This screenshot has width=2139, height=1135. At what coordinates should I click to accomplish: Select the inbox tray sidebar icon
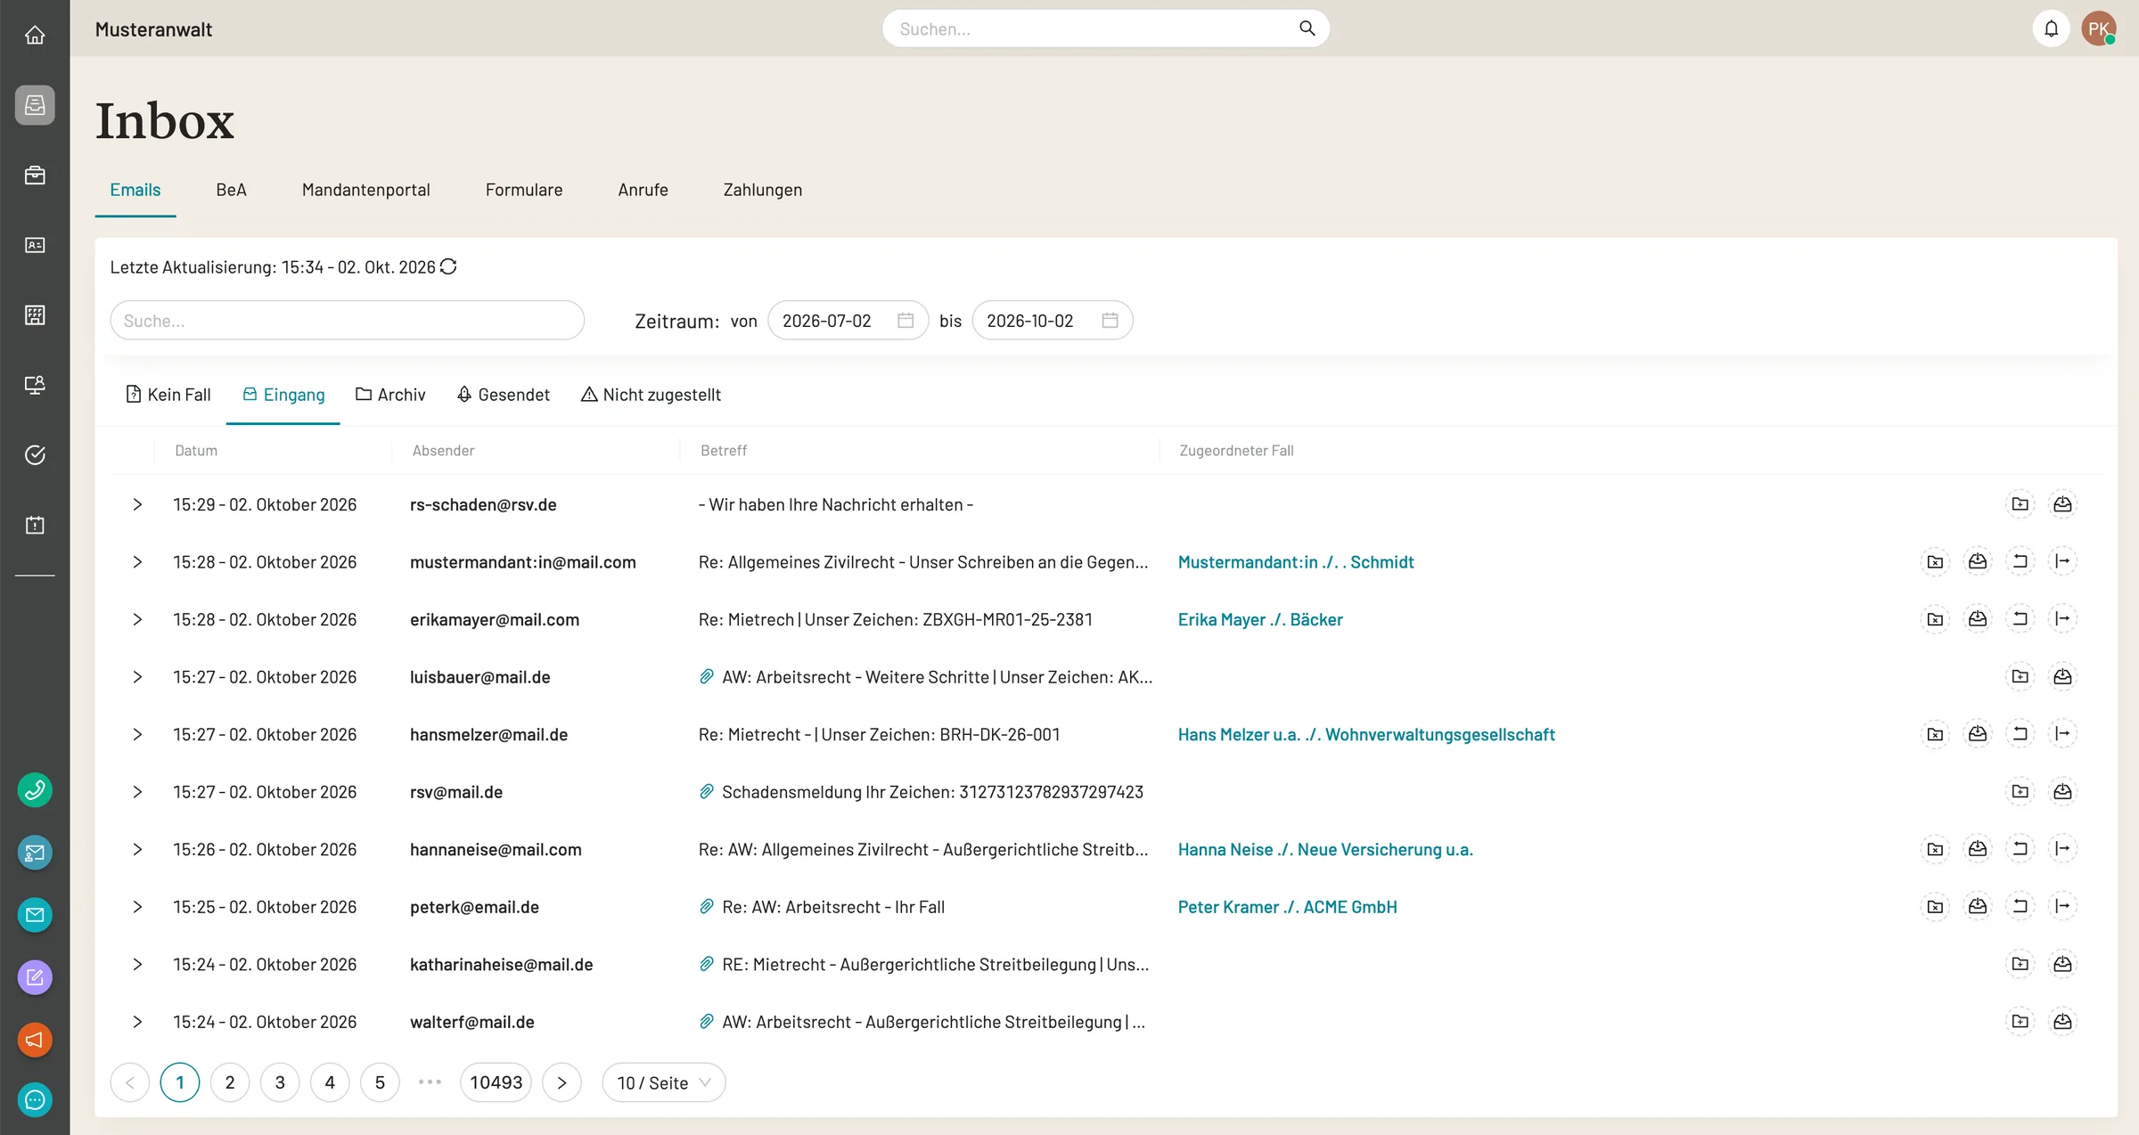[35, 105]
